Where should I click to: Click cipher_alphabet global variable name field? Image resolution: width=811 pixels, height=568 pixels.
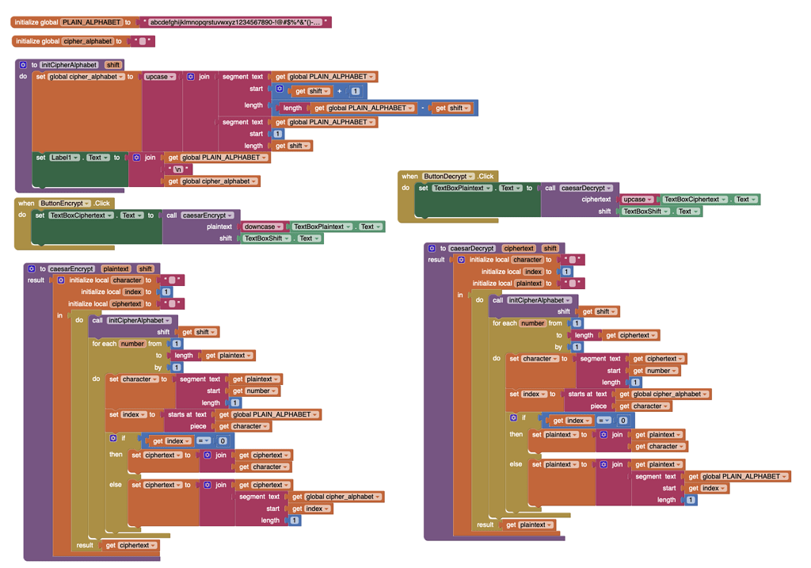[87, 41]
